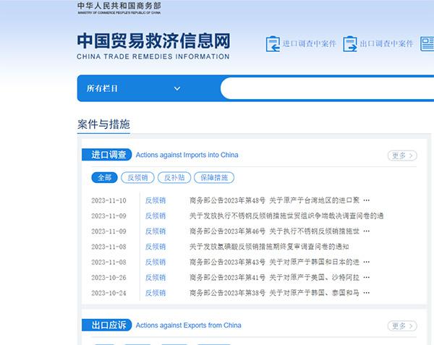Image resolution: width=434 pixels, height=345 pixels.
Task: Click the date 2023-10-24
Action: tap(109, 293)
